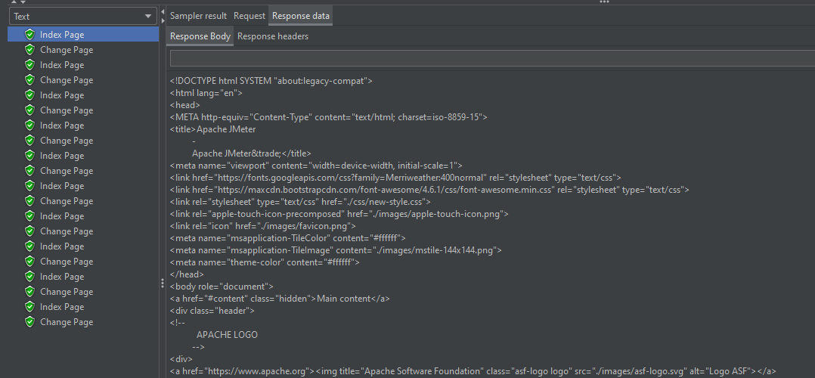Viewport: 815px width, 378px height.
Task: Click the second Index Page green shield icon
Action: pos(29,65)
